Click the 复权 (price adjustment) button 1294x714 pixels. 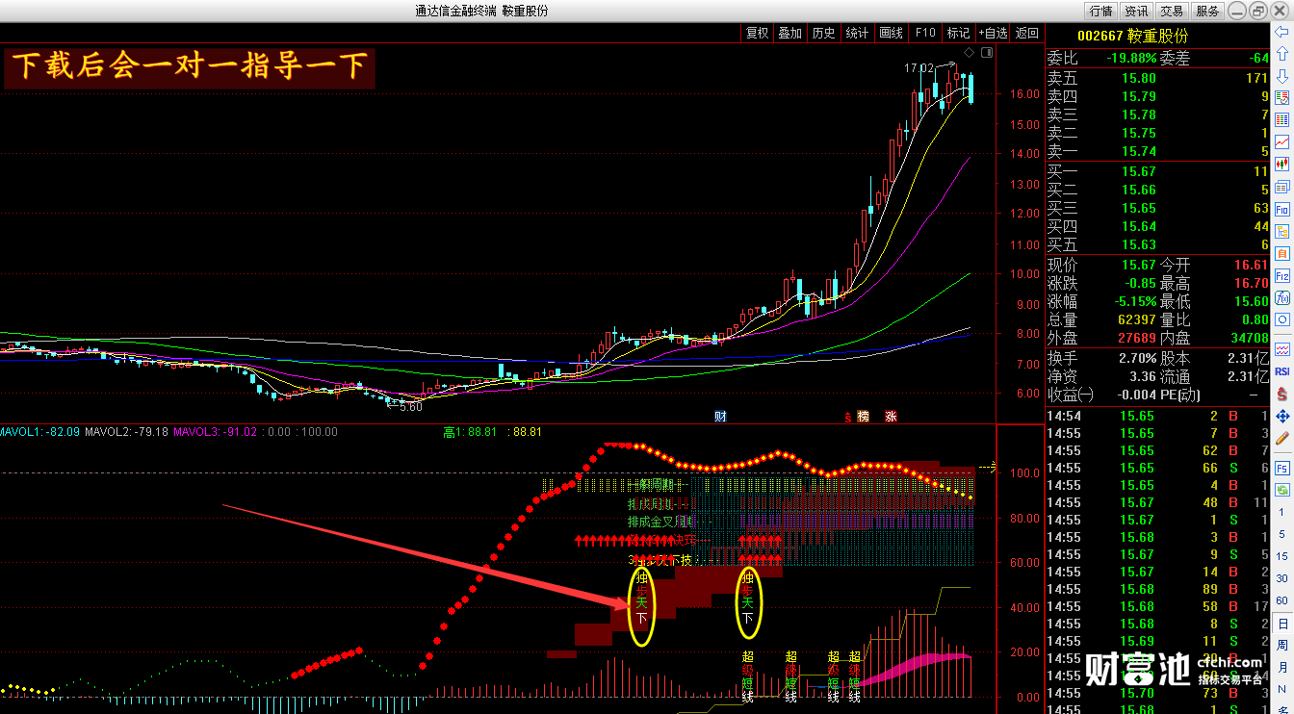[758, 33]
